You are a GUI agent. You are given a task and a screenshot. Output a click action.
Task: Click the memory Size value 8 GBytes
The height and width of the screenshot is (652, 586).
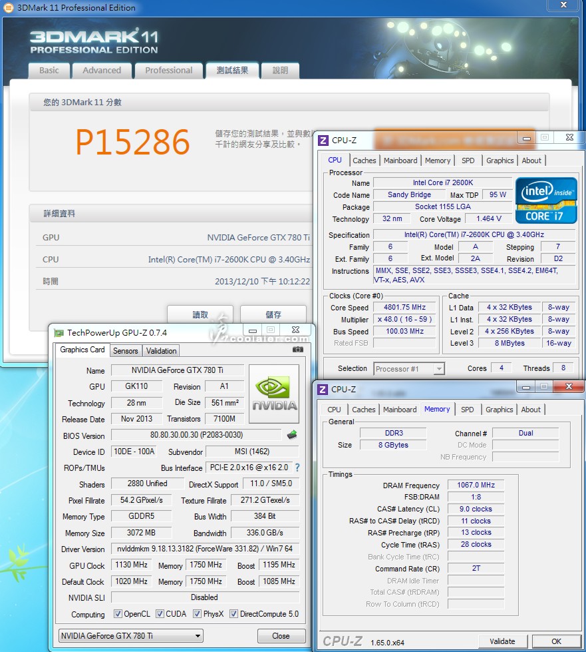pyautogui.click(x=393, y=445)
